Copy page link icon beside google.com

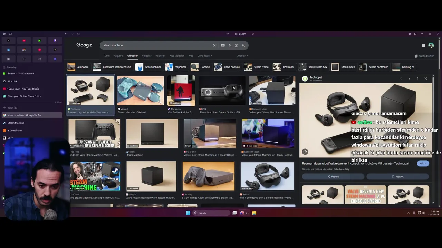[228, 34]
